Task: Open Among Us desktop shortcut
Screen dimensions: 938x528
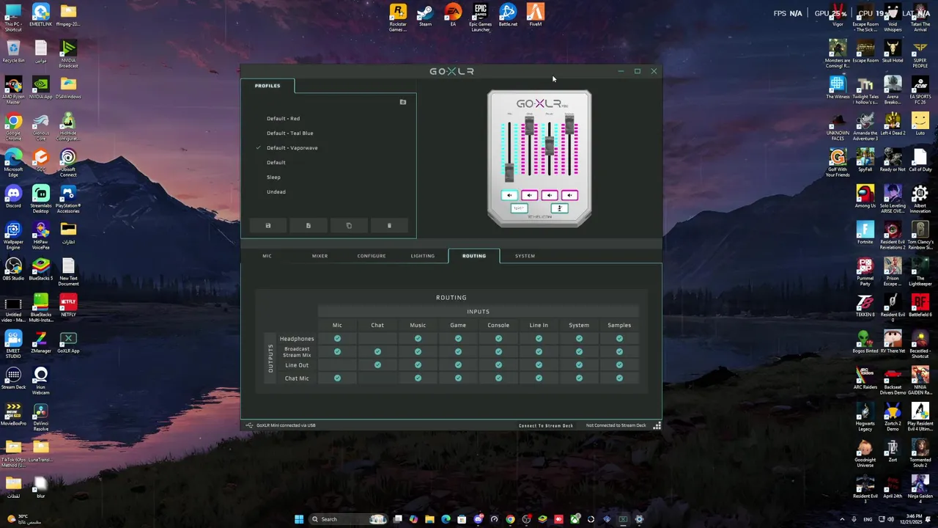Action: click(865, 197)
